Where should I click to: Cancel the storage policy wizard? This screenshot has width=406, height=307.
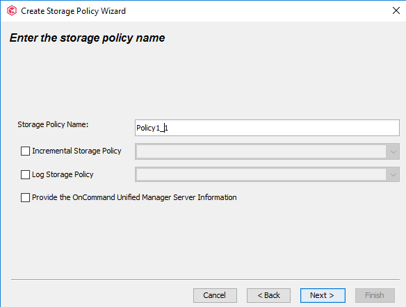(x=215, y=295)
